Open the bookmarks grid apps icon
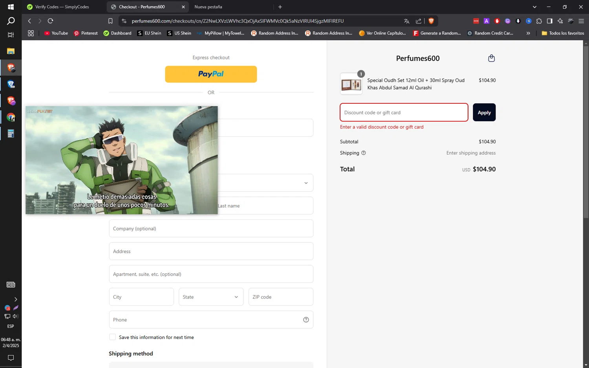 pyautogui.click(x=31, y=33)
